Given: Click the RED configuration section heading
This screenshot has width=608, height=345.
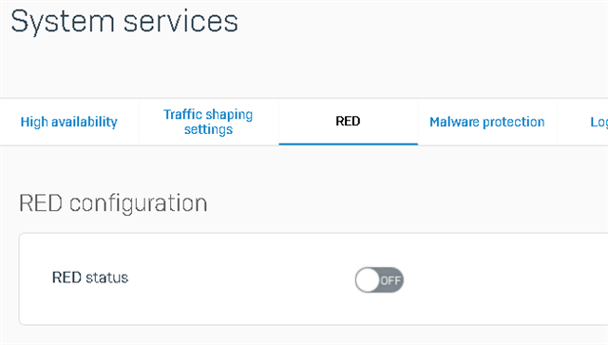Looking at the screenshot, I should pos(113,203).
